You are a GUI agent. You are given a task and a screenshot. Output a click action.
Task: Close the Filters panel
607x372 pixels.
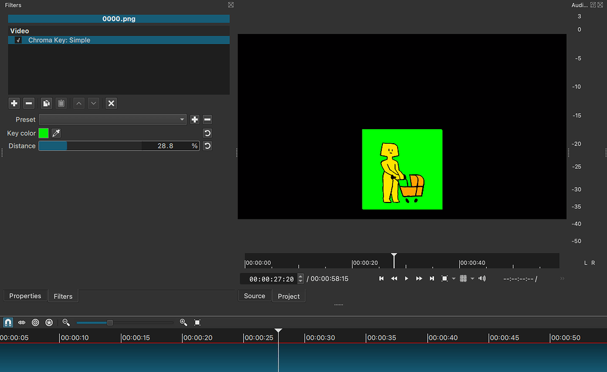click(x=230, y=5)
